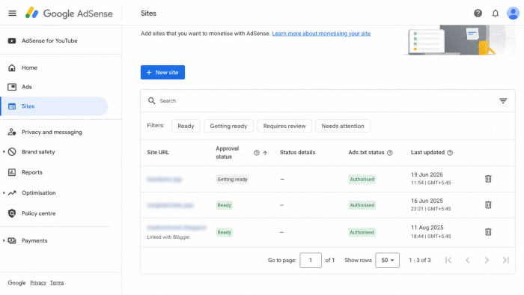Go to the next page
The width and height of the screenshot is (524, 295).
487,260
